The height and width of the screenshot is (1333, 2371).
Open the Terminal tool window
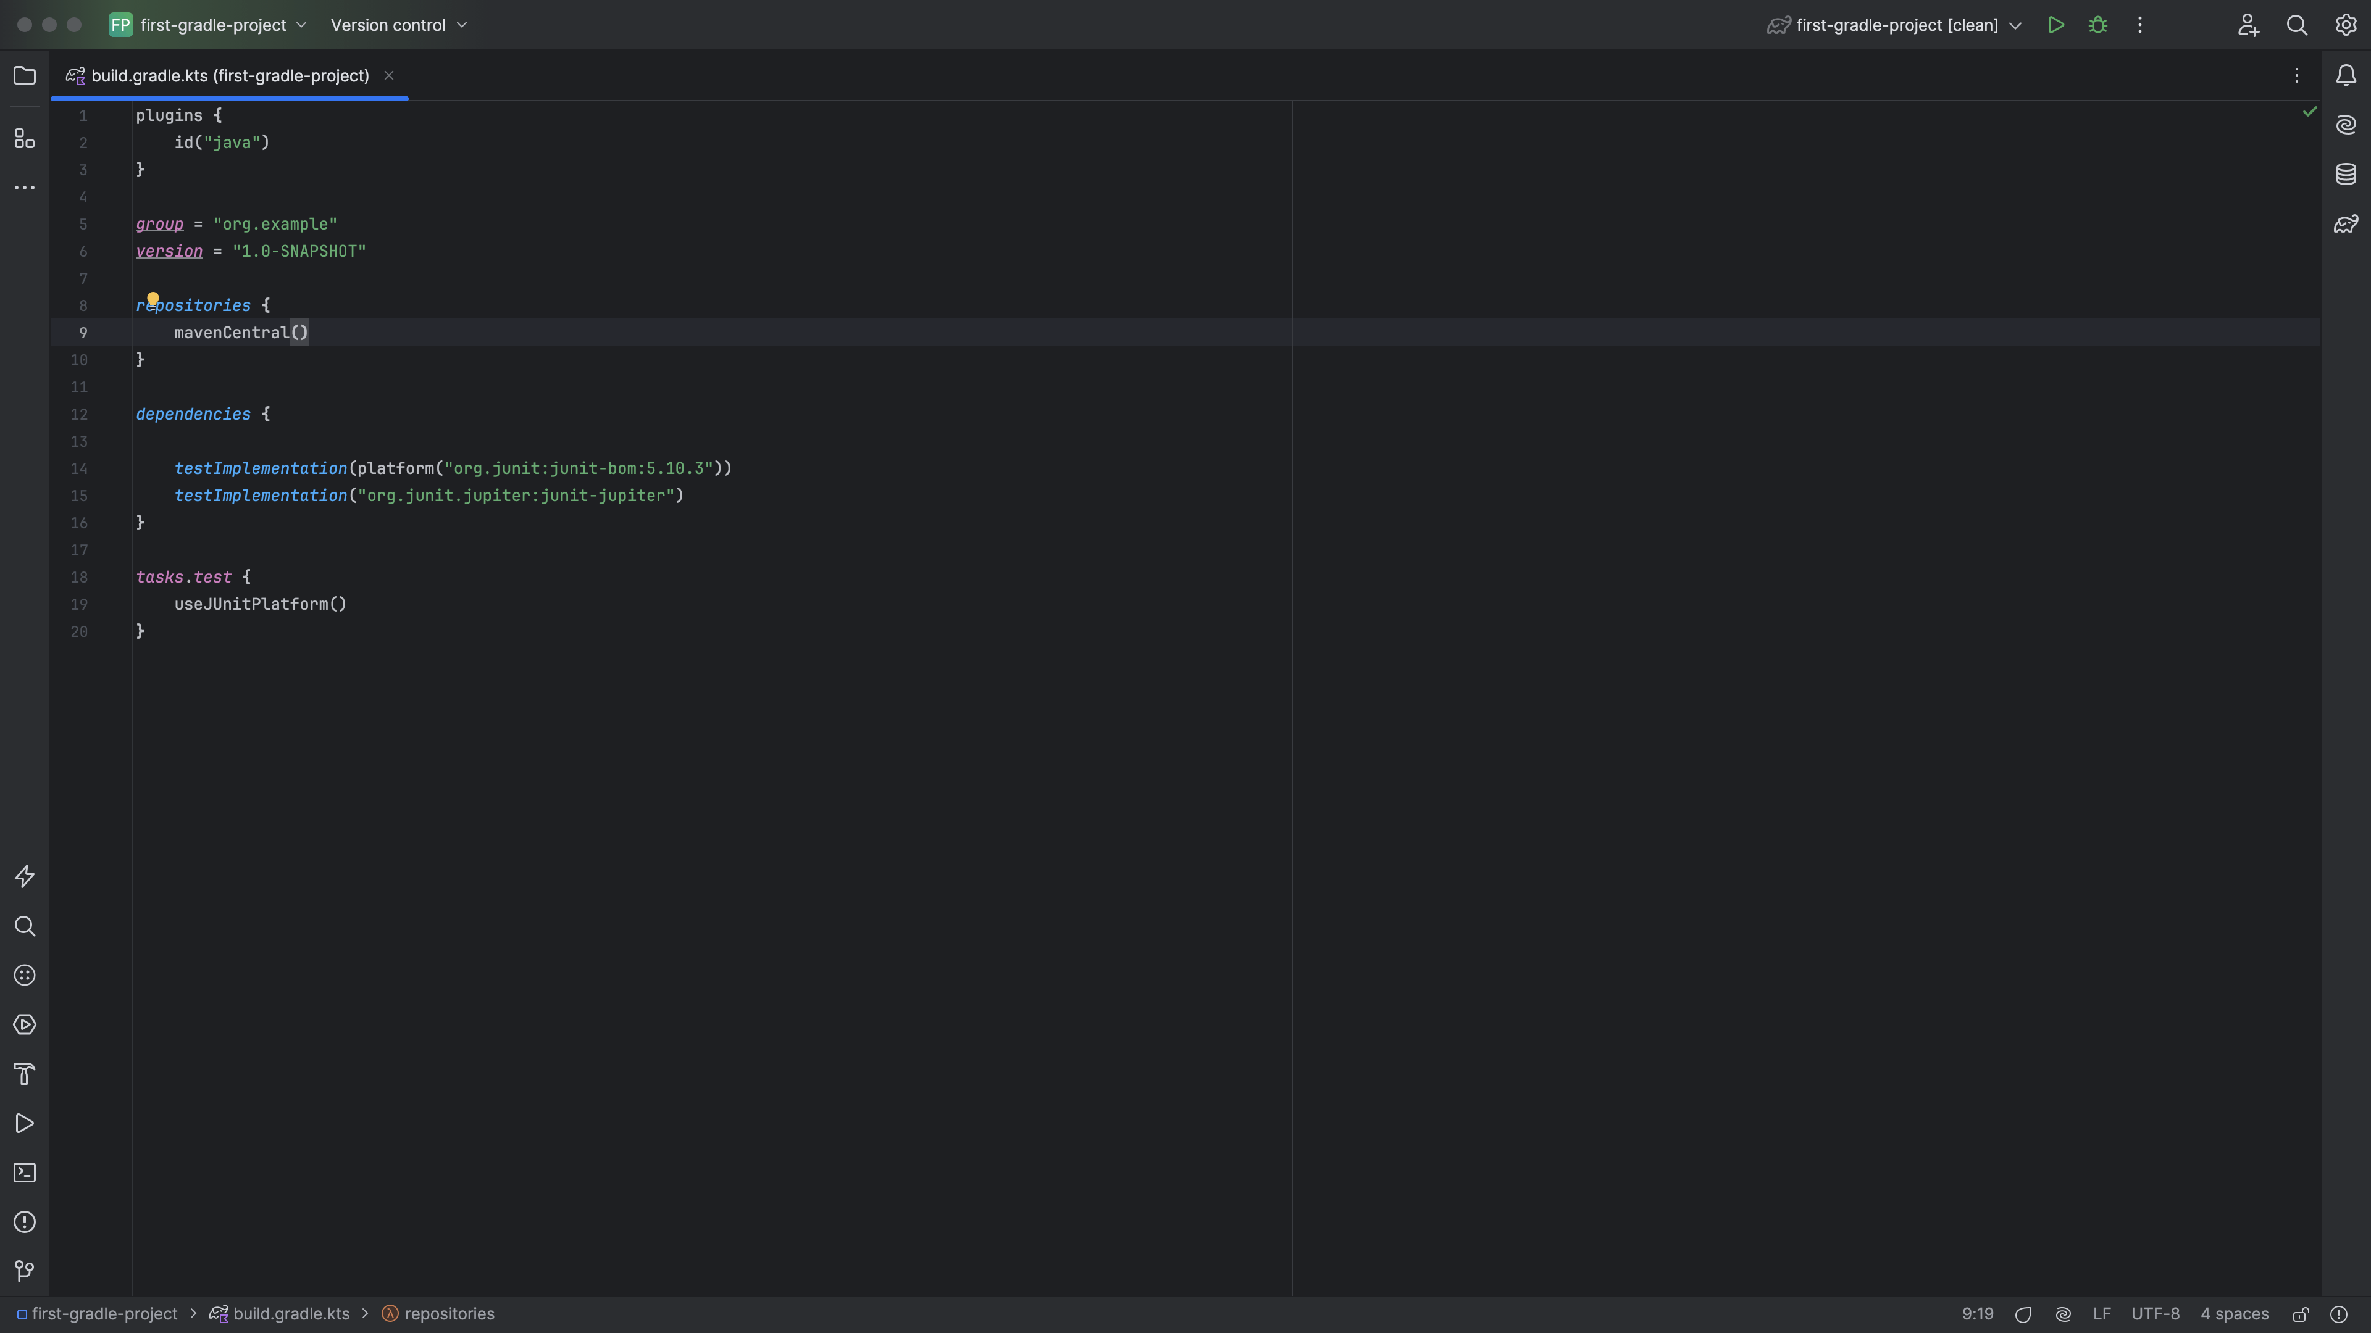[24, 1172]
